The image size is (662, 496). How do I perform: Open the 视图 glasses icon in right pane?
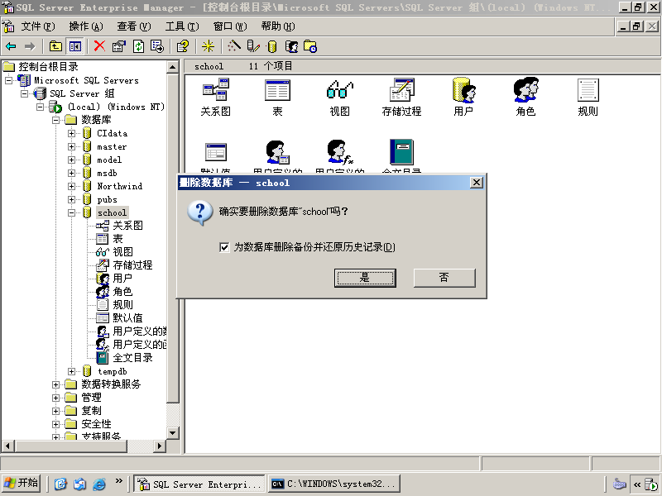click(340, 89)
